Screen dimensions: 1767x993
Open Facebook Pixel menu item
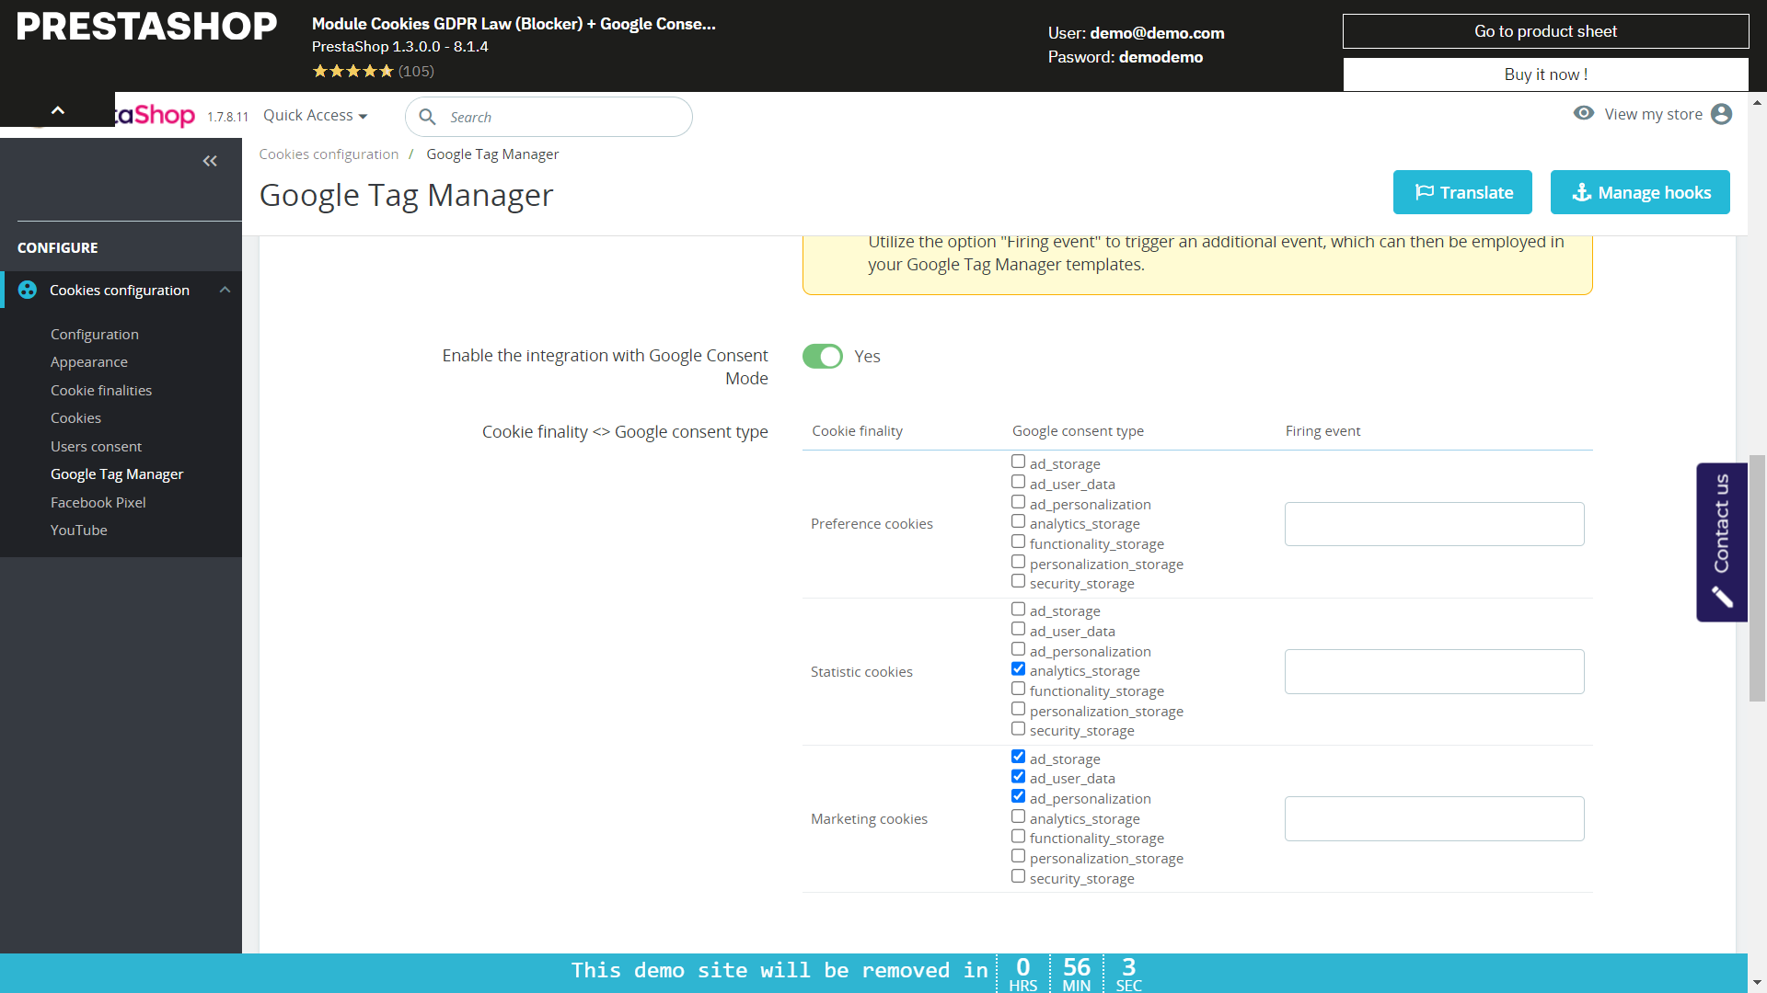tap(98, 502)
